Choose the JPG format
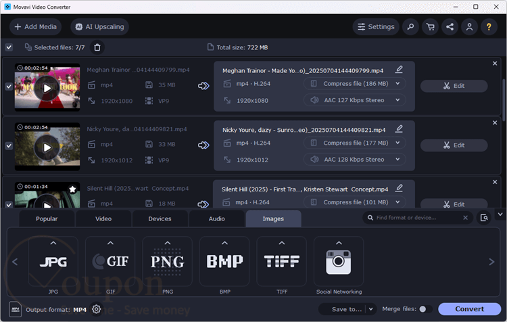The image size is (507, 322). 53,262
